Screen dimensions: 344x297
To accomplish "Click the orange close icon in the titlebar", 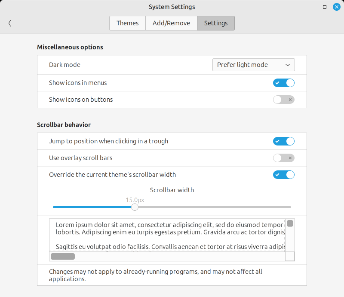I will pos(337,6).
